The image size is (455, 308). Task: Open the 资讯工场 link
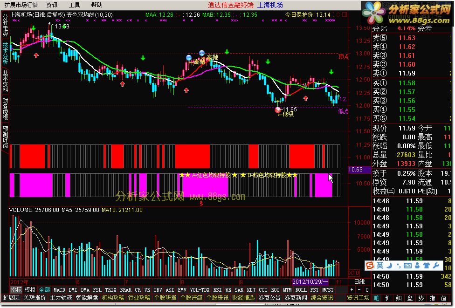[x=358, y=298]
